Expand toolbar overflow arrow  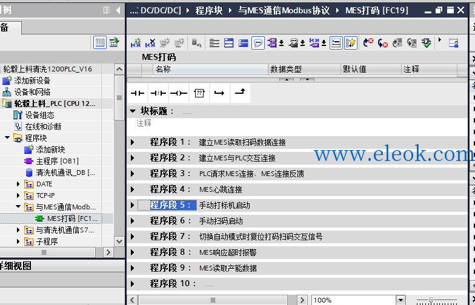coord(440,40)
